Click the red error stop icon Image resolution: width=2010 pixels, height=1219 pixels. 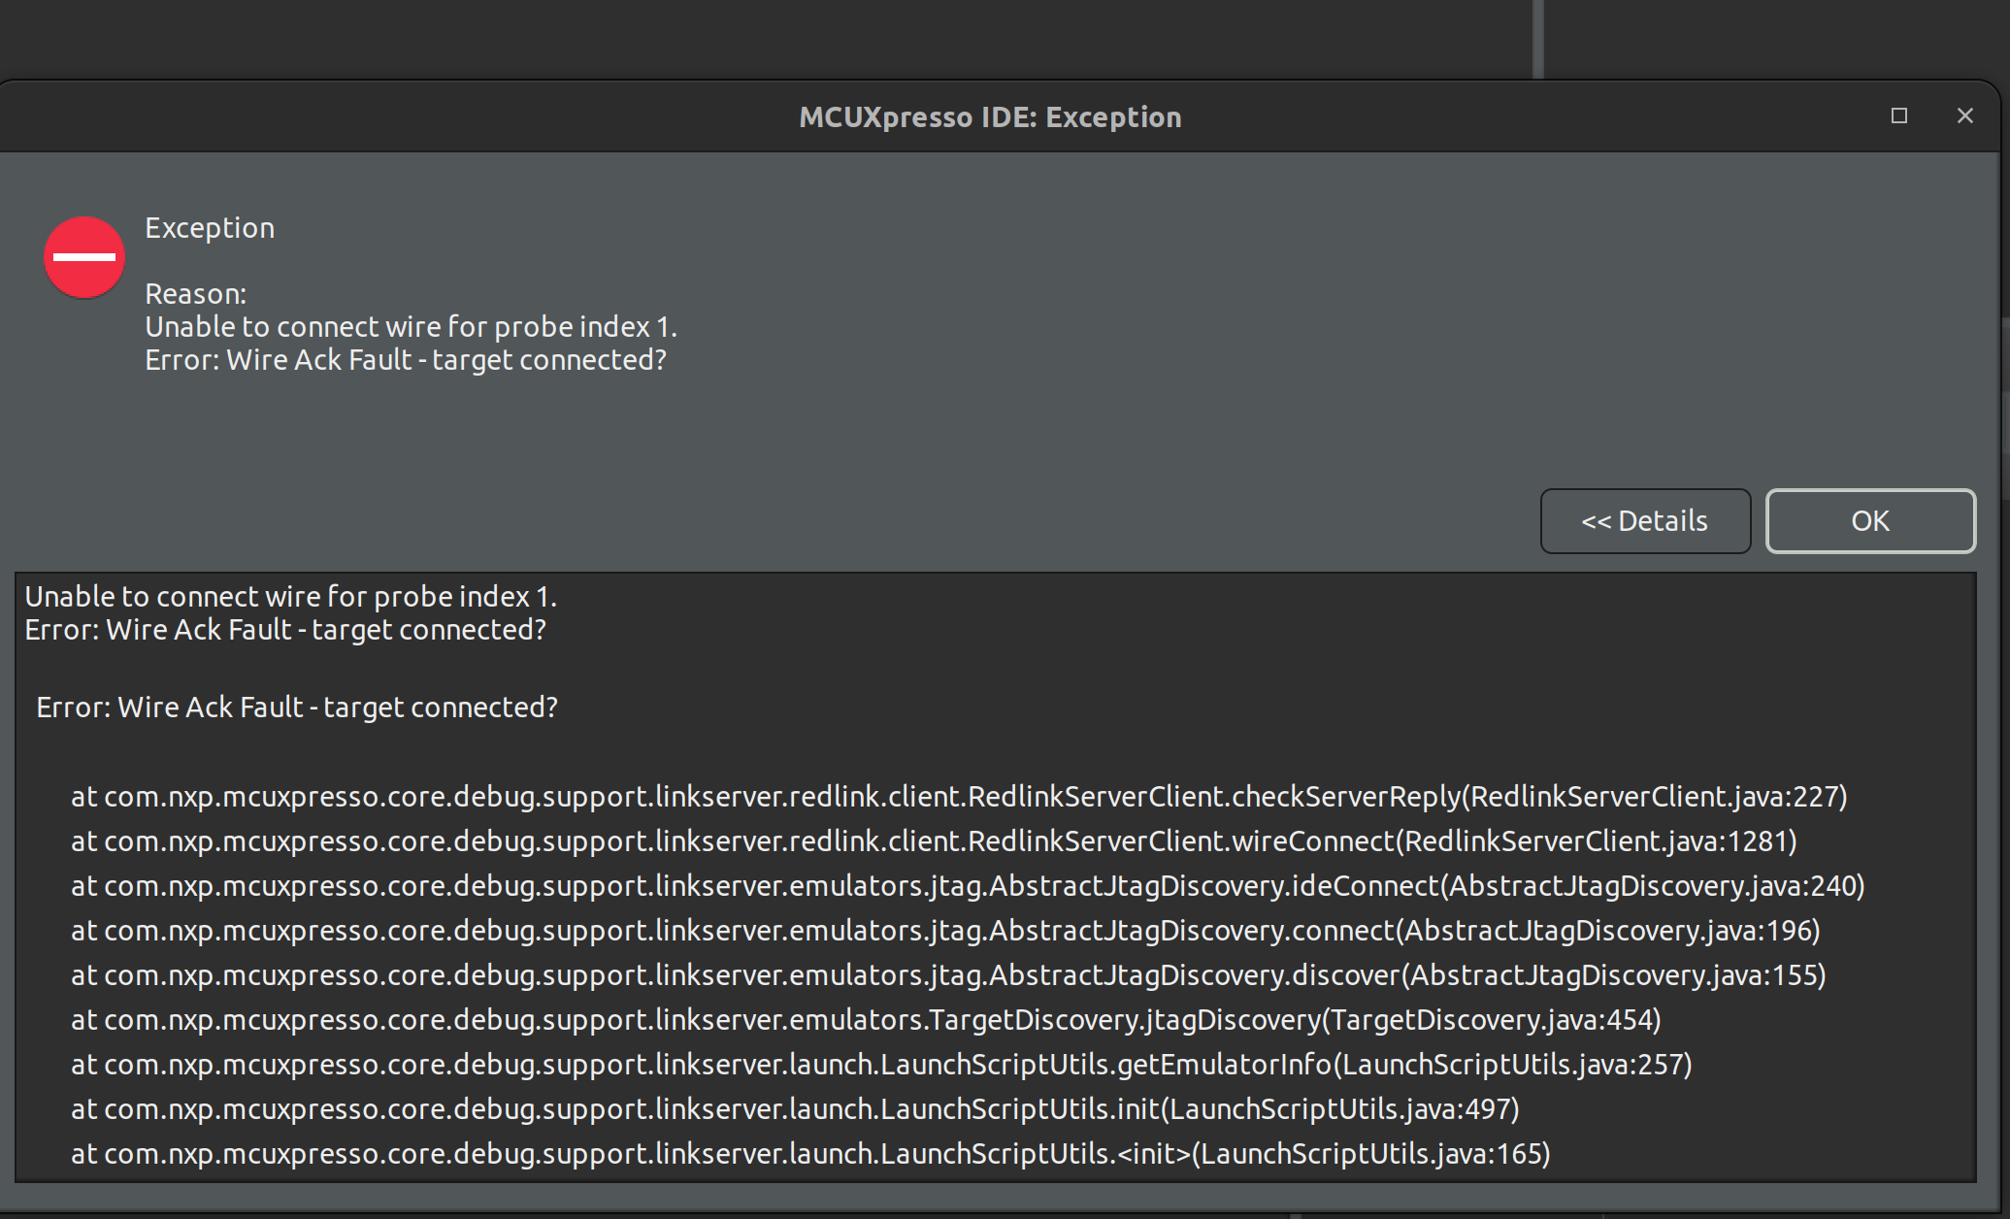pos(84,257)
